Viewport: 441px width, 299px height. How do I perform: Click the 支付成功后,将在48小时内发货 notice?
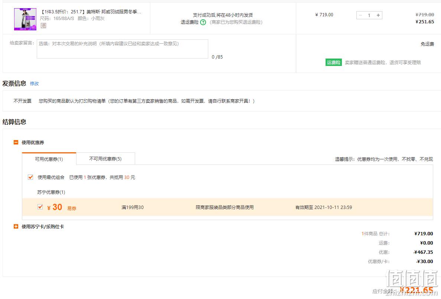[x=223, y=15]
